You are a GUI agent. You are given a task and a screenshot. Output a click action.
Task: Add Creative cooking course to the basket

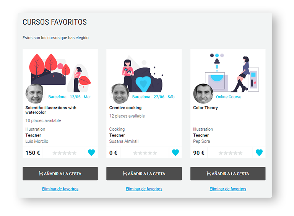(x=144, y=174)
